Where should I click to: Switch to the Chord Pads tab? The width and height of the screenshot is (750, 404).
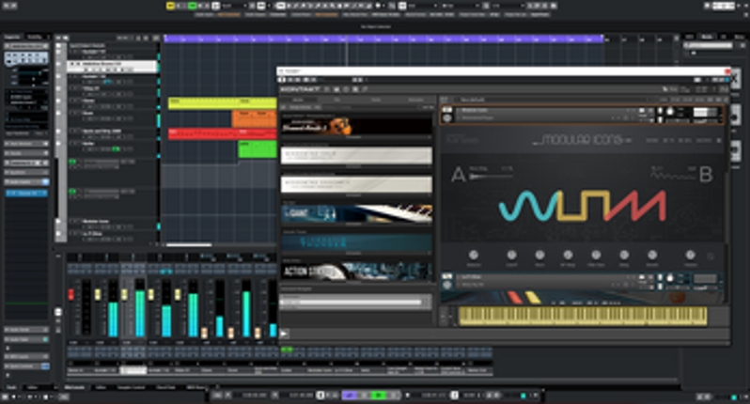(165, 387)
